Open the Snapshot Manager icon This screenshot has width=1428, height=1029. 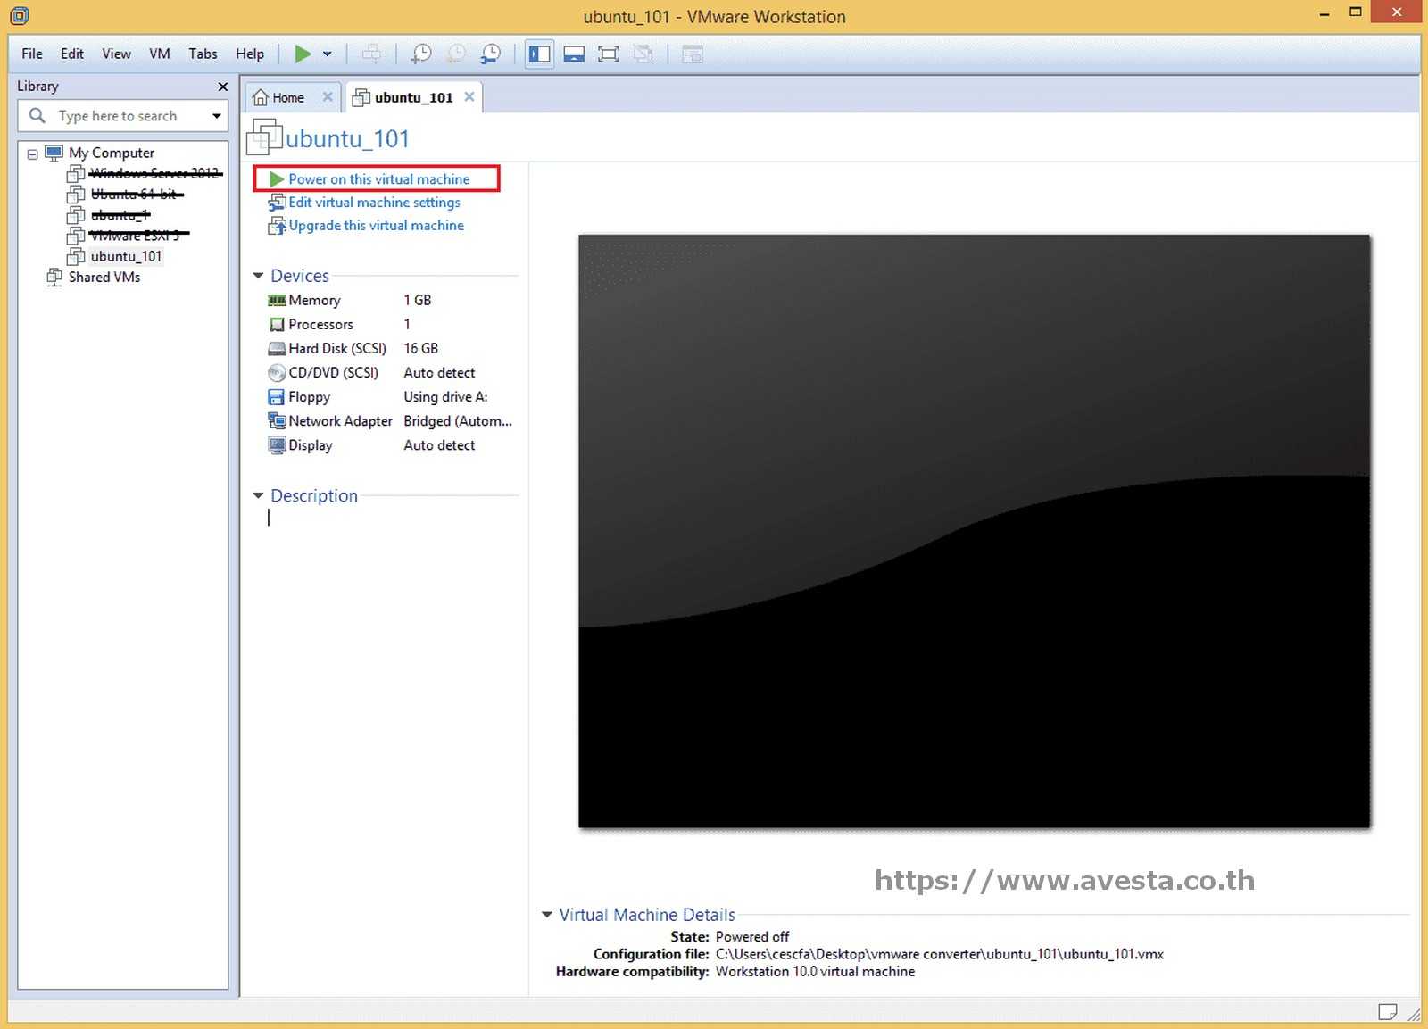coord(489,54)
